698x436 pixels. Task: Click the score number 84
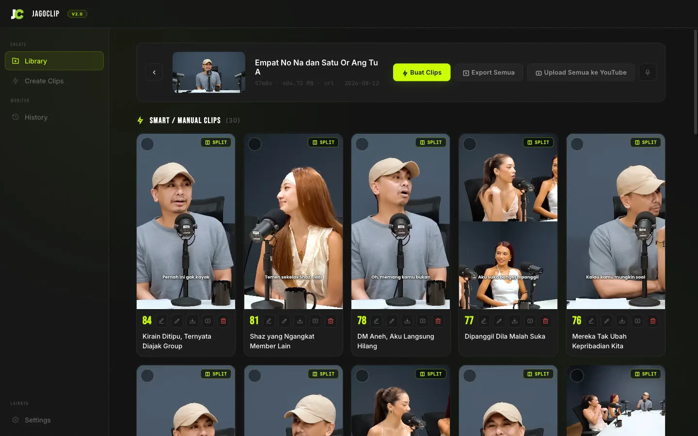(147, 320)
